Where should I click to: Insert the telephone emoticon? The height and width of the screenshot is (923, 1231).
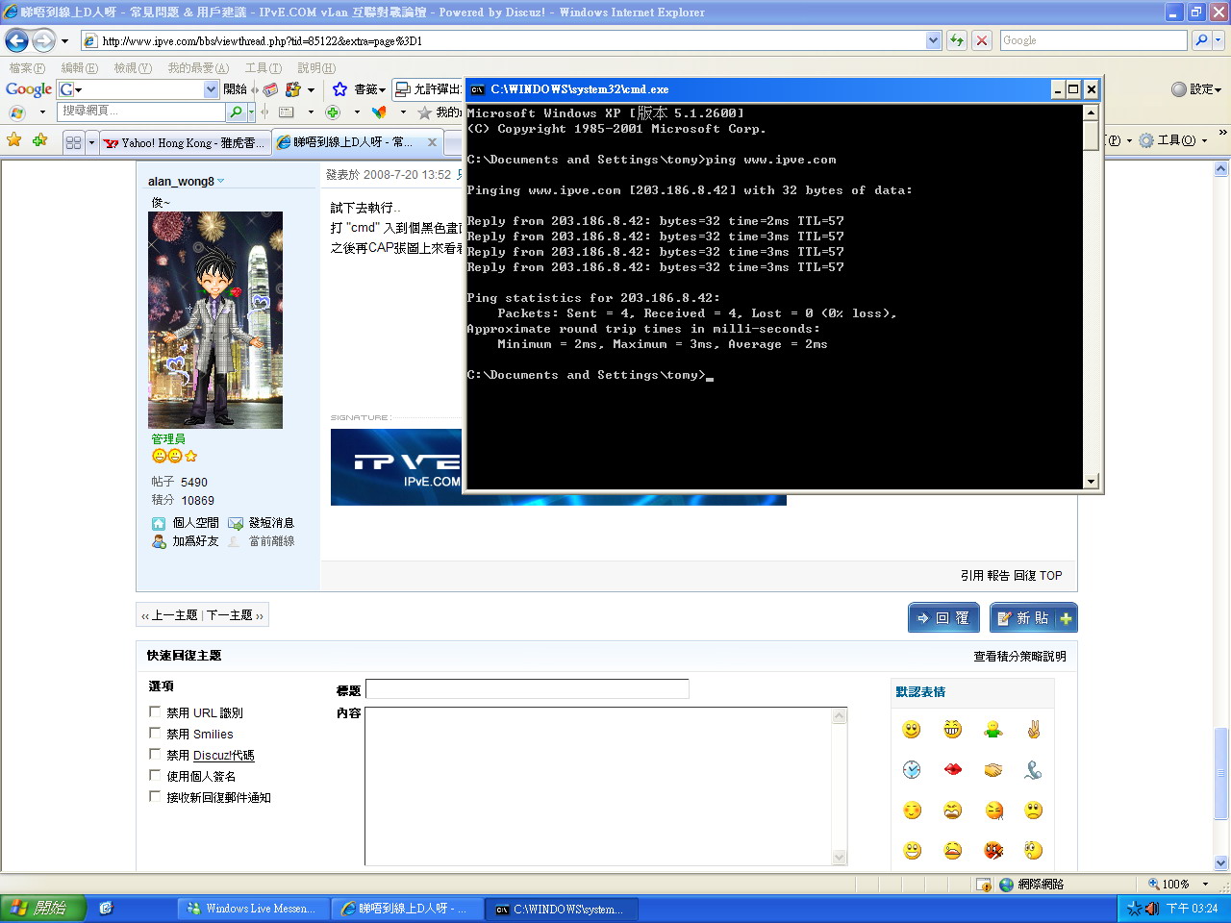click(x=1034, y=770)
